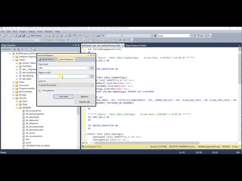Click the editor horizontal scrollbar
This screenshot has width=242, height=181.
click(147, 143)
